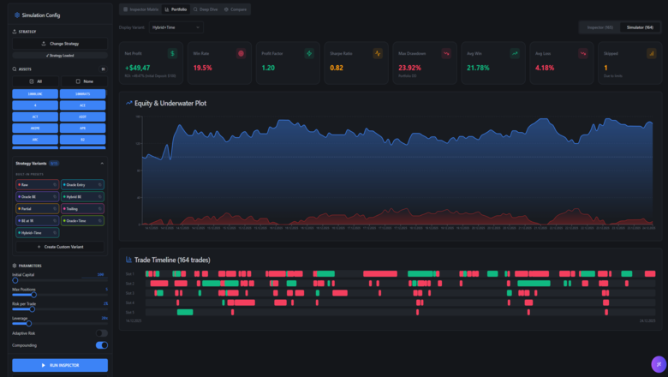
Task: Click the Avg Win trend-up icon
Action: click(515, 53)
